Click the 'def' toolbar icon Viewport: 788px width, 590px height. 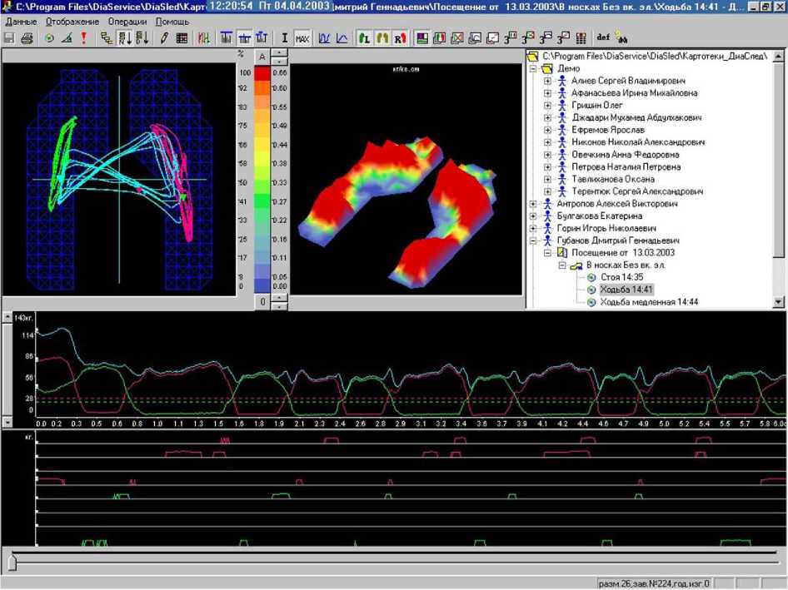point(604,38)
